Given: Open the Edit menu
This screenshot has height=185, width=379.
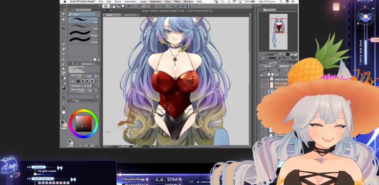Looking at the screenshot, I should (x=109, y=2).
